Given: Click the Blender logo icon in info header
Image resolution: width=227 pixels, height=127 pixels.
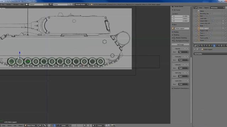Looking at the screenshot, I should (92, 5).
